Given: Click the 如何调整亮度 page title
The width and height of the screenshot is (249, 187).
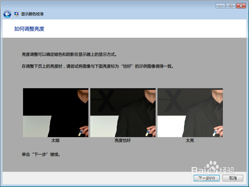Looking at the screenshot, I should click(29, 29).
